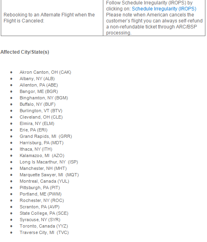Select Harrisburg, PA (MDT) text
Image resolution: width=207 pixels, height=242 pixels.
point(41,143)
